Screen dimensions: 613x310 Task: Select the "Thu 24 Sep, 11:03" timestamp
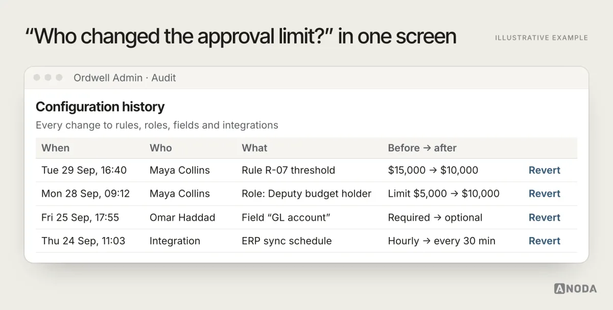[x=83, y=241]
